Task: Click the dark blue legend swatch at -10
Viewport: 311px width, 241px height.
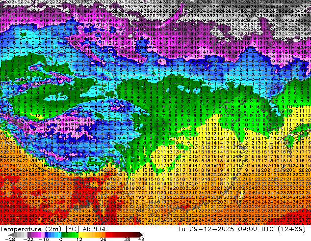Action: pos(46,235)
